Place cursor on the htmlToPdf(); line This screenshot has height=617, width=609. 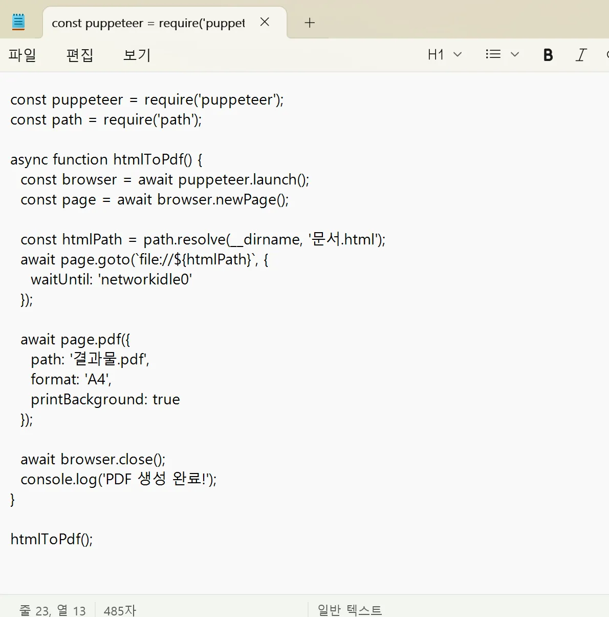[52, 539]
